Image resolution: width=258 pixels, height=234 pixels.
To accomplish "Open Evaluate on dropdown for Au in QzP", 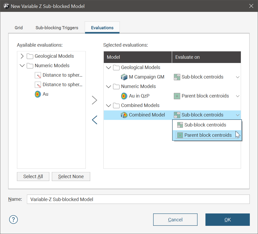I will click(x=237, y=96).
